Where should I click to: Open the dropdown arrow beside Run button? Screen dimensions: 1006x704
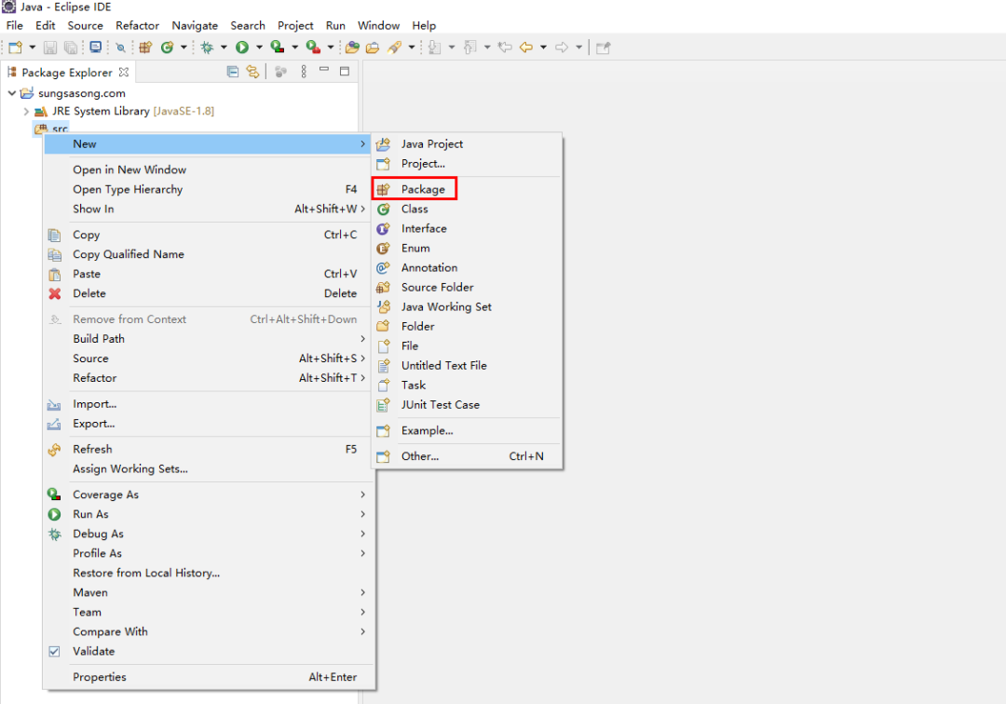click(x=258, y=47)
